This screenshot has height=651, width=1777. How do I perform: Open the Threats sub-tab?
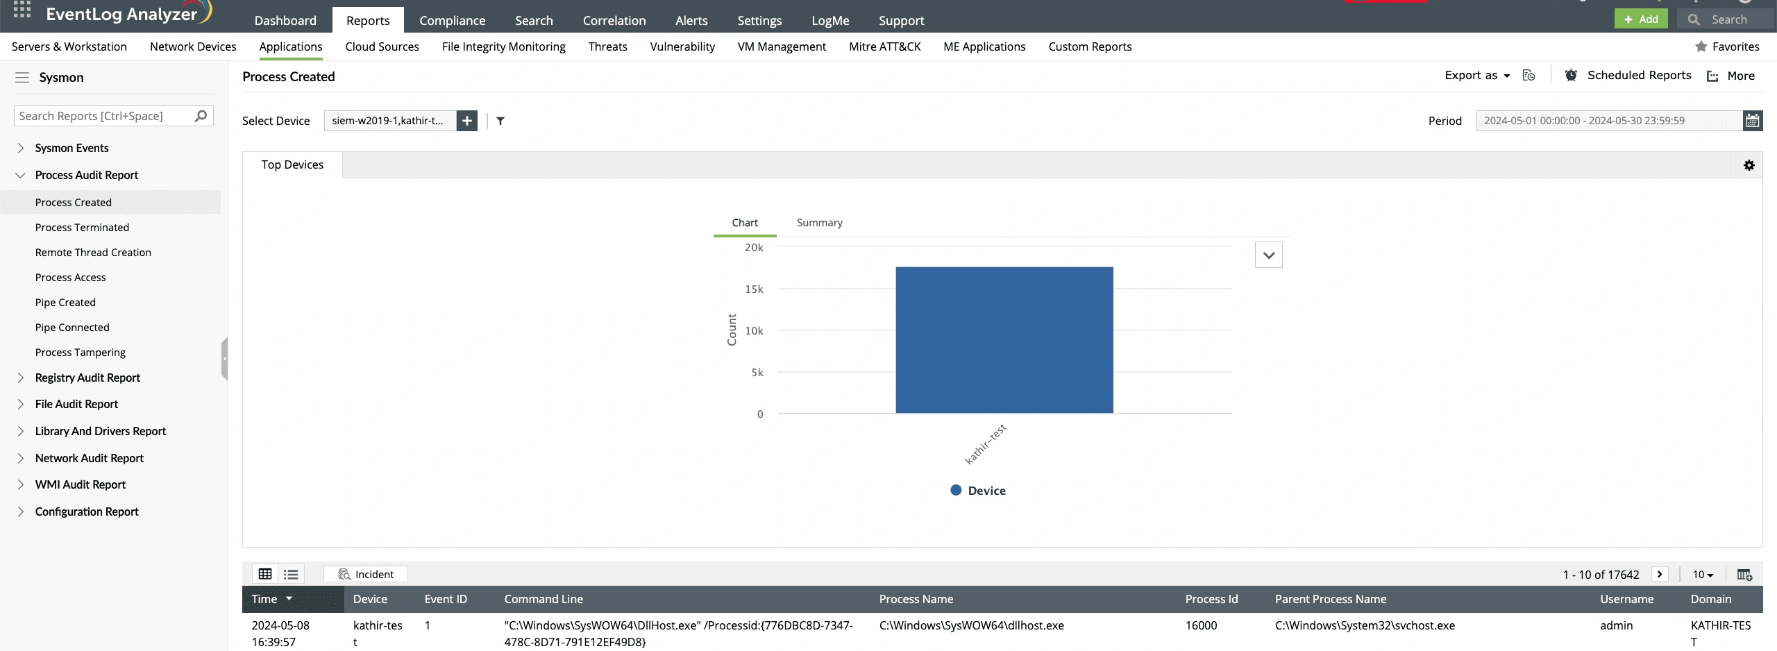coord(607,46)
